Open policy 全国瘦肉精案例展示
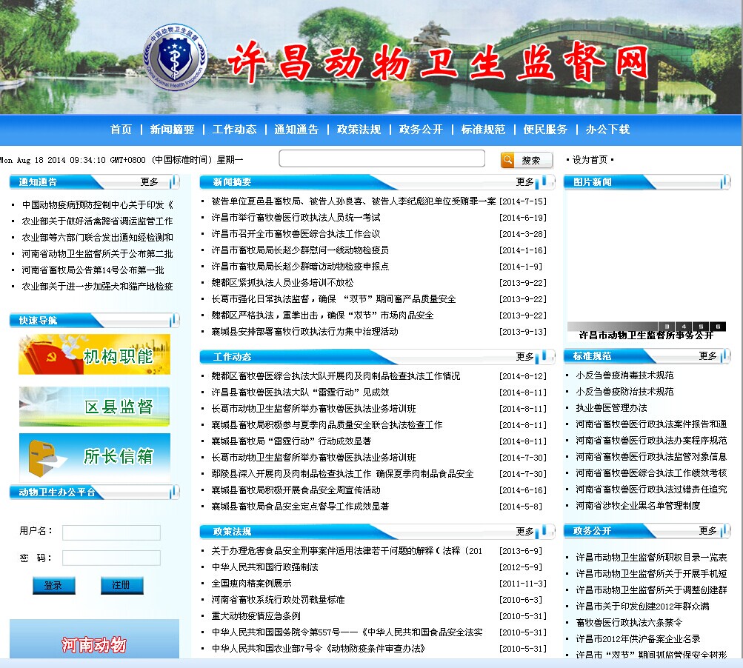The width and height of the screenshot is (743, 668). click(252, 583)
